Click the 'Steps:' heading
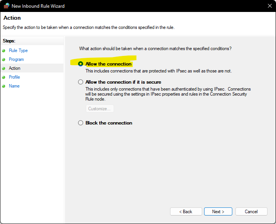 (9, 41)
